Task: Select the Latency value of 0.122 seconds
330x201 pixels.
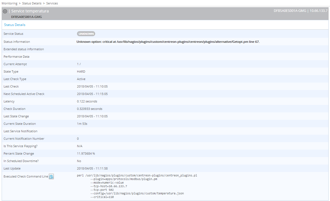Action: [87, 101]
